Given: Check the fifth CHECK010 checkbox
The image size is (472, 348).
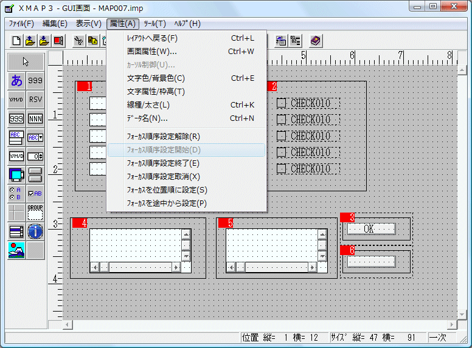Looking at the screenshot, I should 281,169.
